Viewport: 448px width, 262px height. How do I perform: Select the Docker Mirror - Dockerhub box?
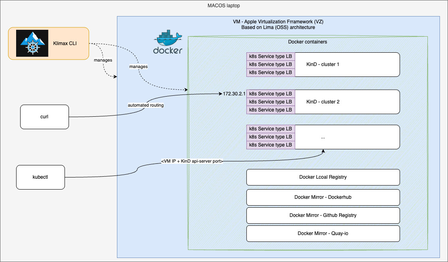[x=323, y=197]
